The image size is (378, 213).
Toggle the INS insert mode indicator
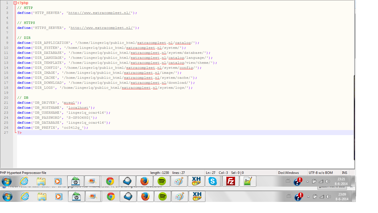(345, 173)
